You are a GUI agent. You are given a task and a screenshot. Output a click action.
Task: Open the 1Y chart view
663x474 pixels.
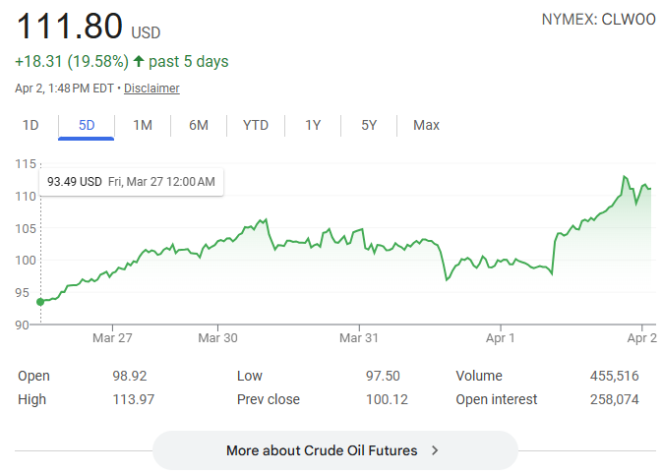tap(313, 125)
